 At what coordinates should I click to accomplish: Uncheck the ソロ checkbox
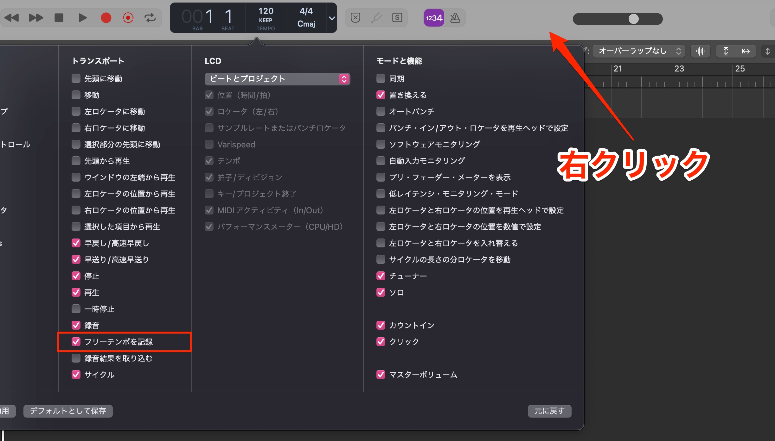(381, 292)
